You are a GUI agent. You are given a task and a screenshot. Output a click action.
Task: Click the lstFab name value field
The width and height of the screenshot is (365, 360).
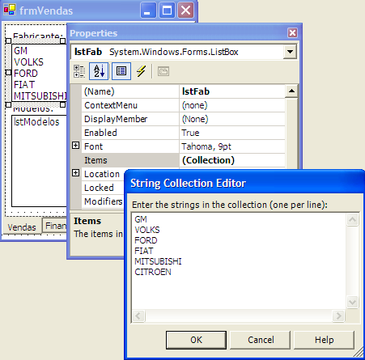(x=232, y=91)
